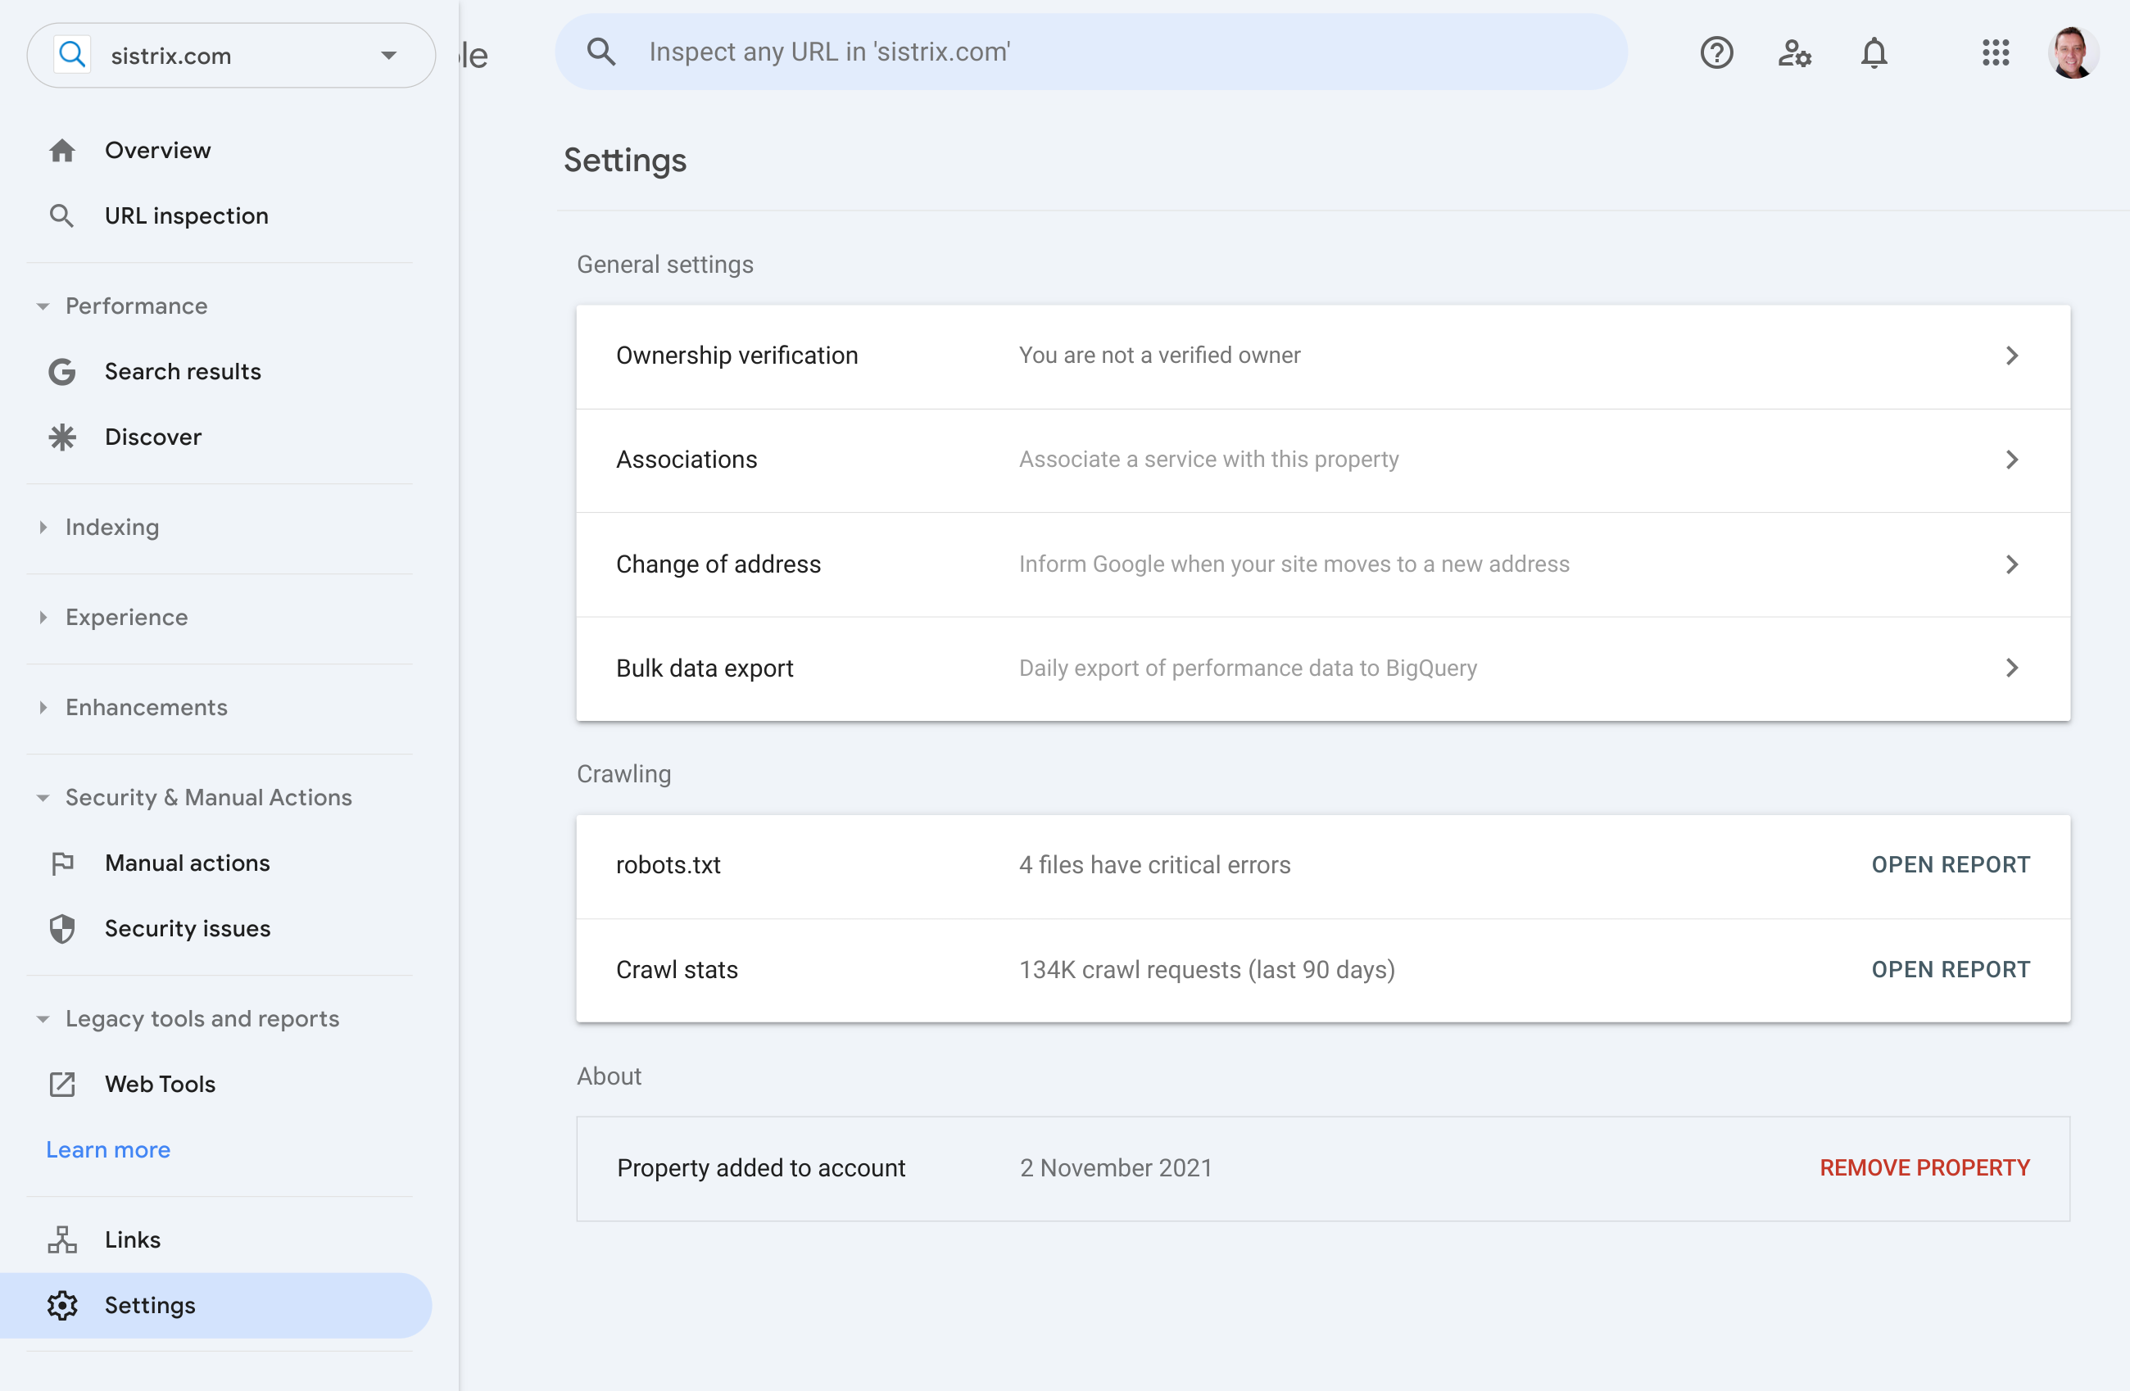Screen dimensions: 2130x1391
Task: Click the account profile picture
Action: point(2072,52)
